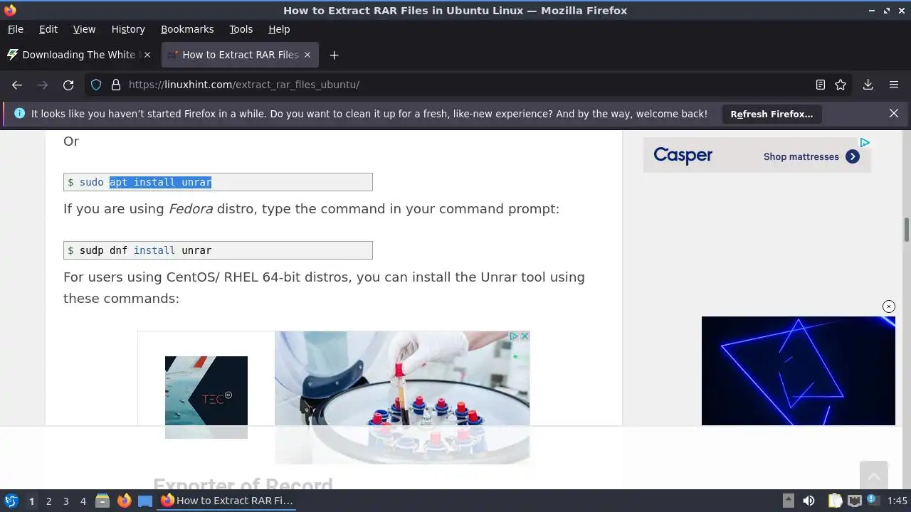Switch to workspace 1
This screenshot has width=911, height=512.
31,501
